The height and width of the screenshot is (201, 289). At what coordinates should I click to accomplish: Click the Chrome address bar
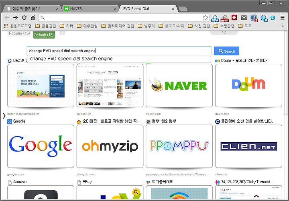point(124,18)
